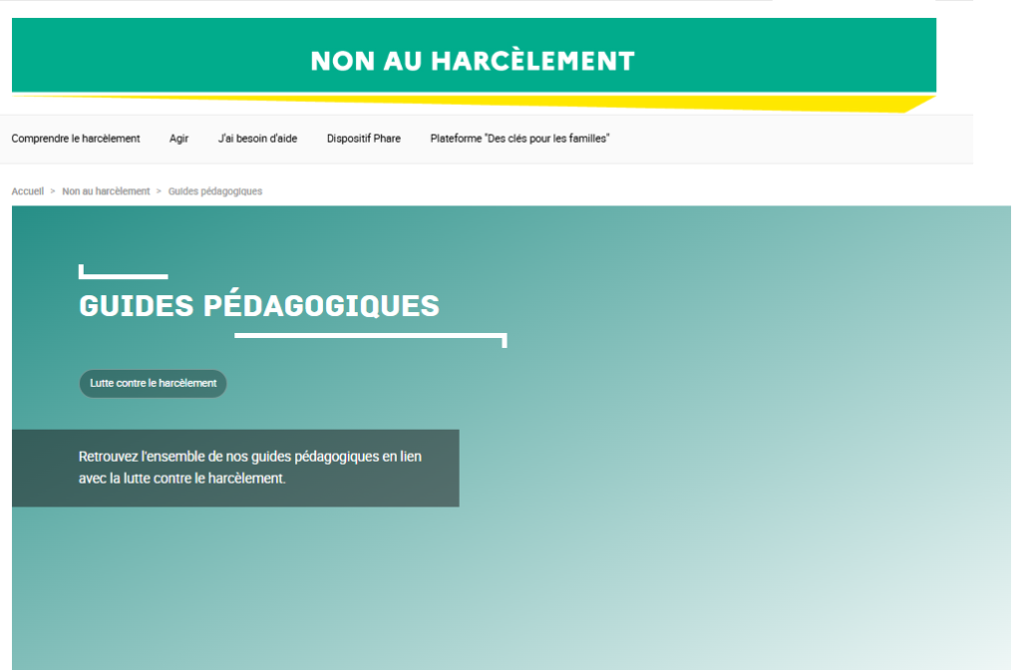Screen dimensions: 1021x670
Task: Click the Retrouvez l'ensemble description box
Action: point(235,469)
